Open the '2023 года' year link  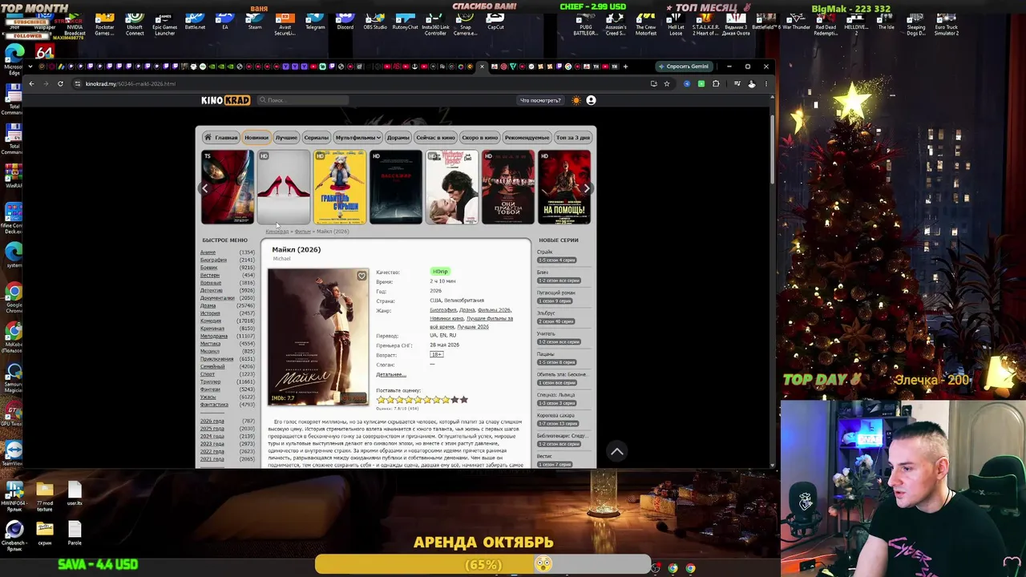click(212, 443)
